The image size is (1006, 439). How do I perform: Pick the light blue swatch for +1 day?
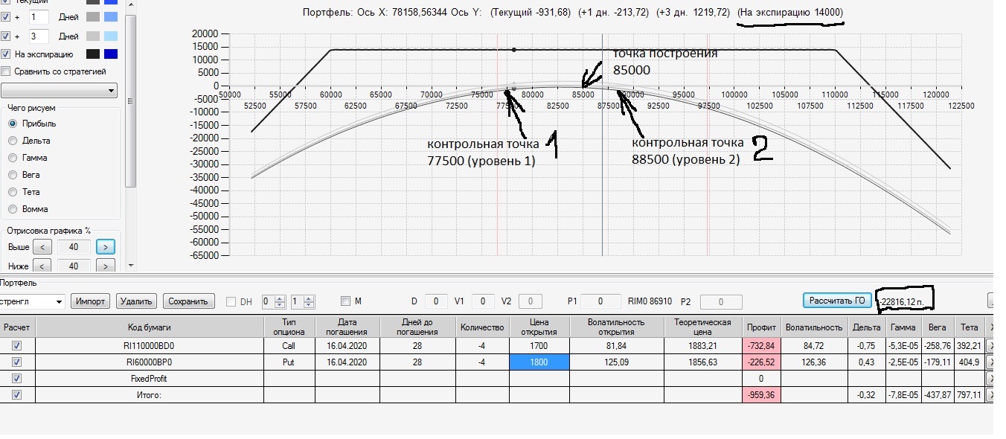(111, 16)
